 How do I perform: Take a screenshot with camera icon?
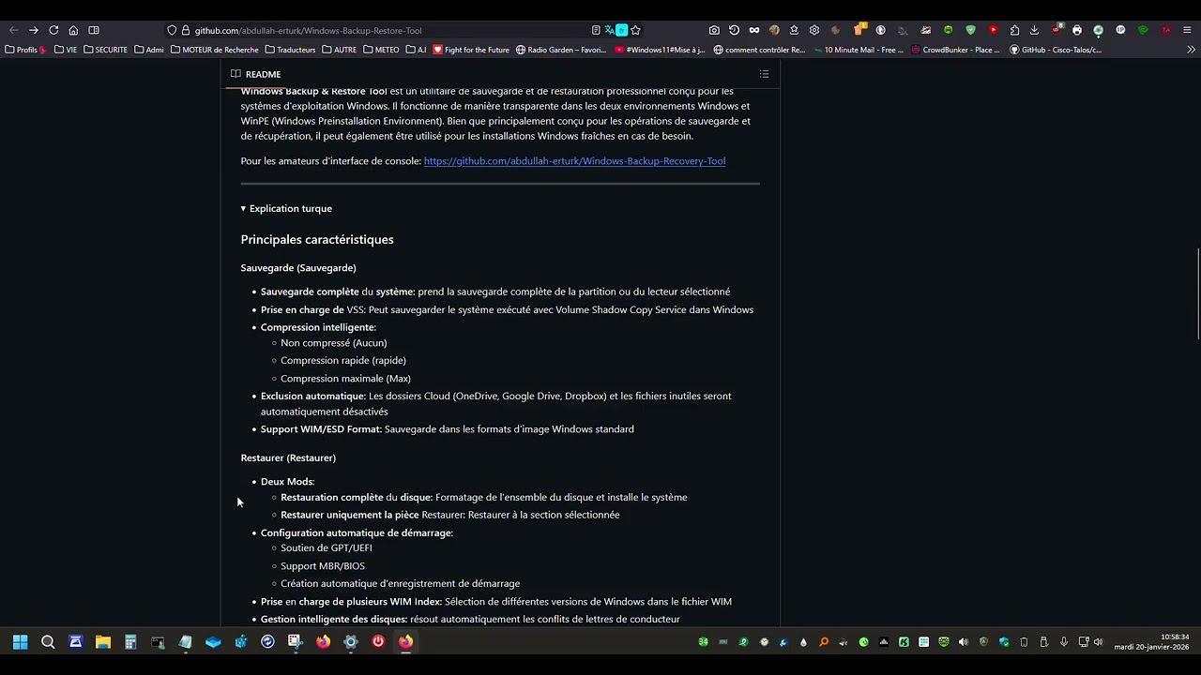coord(714,30)
